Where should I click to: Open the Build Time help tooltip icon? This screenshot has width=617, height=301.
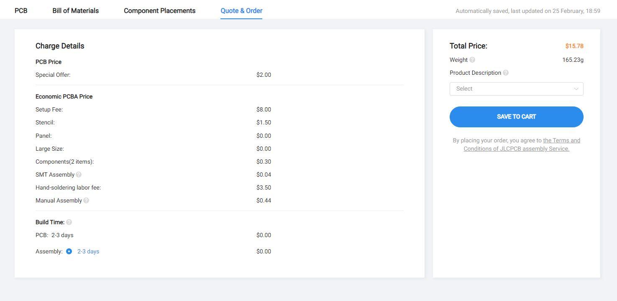69,222
